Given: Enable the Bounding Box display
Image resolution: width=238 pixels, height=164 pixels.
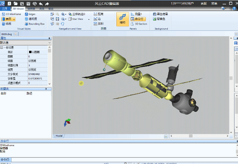Looking at the screenshot, I should pyautogui.click(x=34, y=24).
